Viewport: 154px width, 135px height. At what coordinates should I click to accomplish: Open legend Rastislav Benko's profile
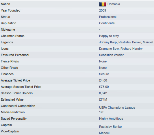pyautogui.click(x=130, y=42)
